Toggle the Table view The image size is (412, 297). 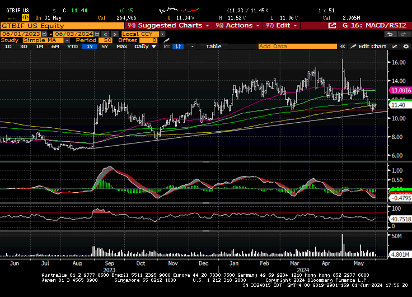[213, 47]
